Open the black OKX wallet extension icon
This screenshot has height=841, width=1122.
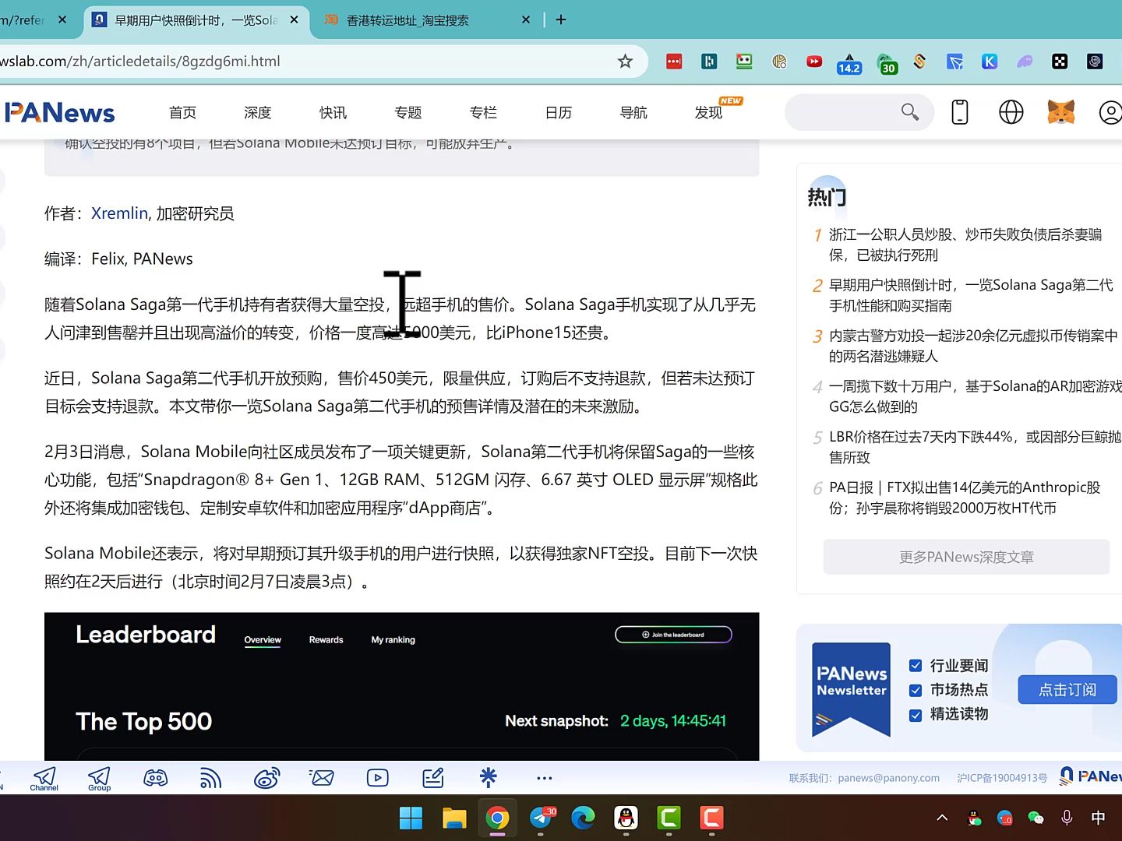1060,62
